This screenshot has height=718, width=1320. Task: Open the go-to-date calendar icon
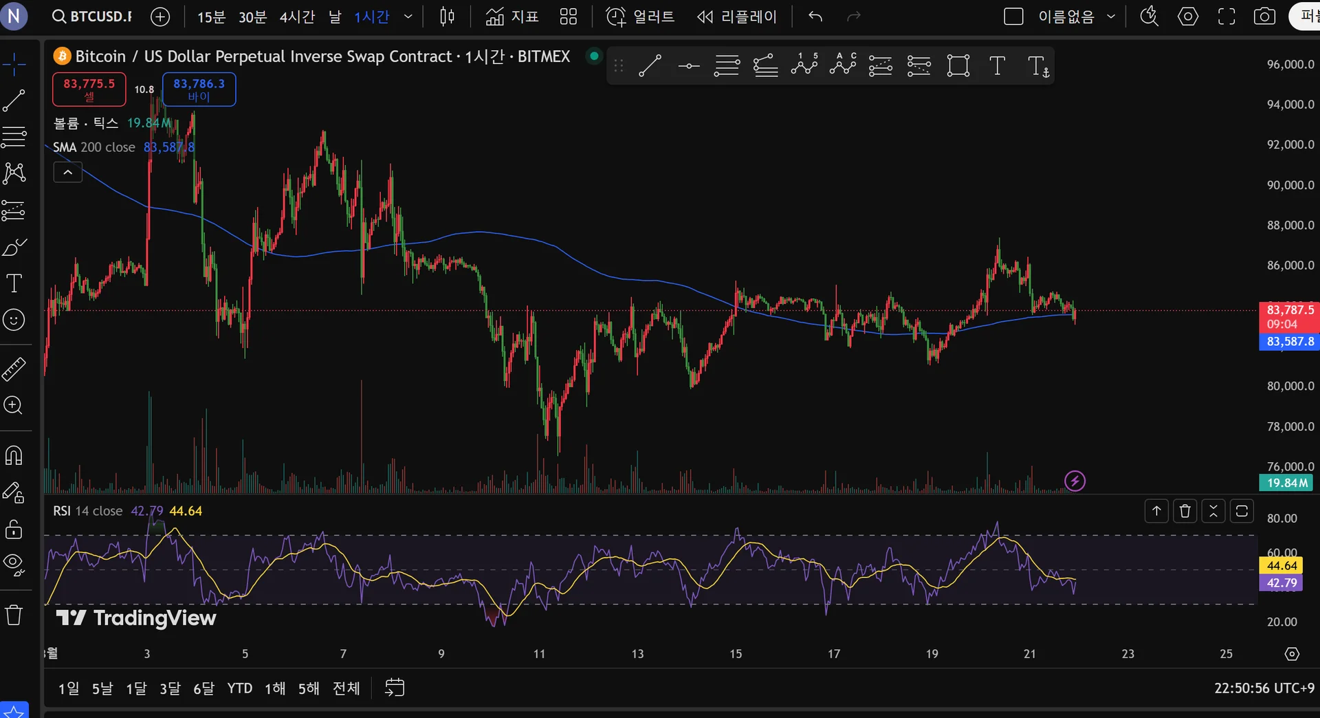click(395, 687)
